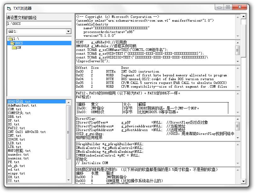Viewport: 255px width, 193px height.
Task: Open DirectPlay file DP.txt from list
Action: [x=14, y=121]
